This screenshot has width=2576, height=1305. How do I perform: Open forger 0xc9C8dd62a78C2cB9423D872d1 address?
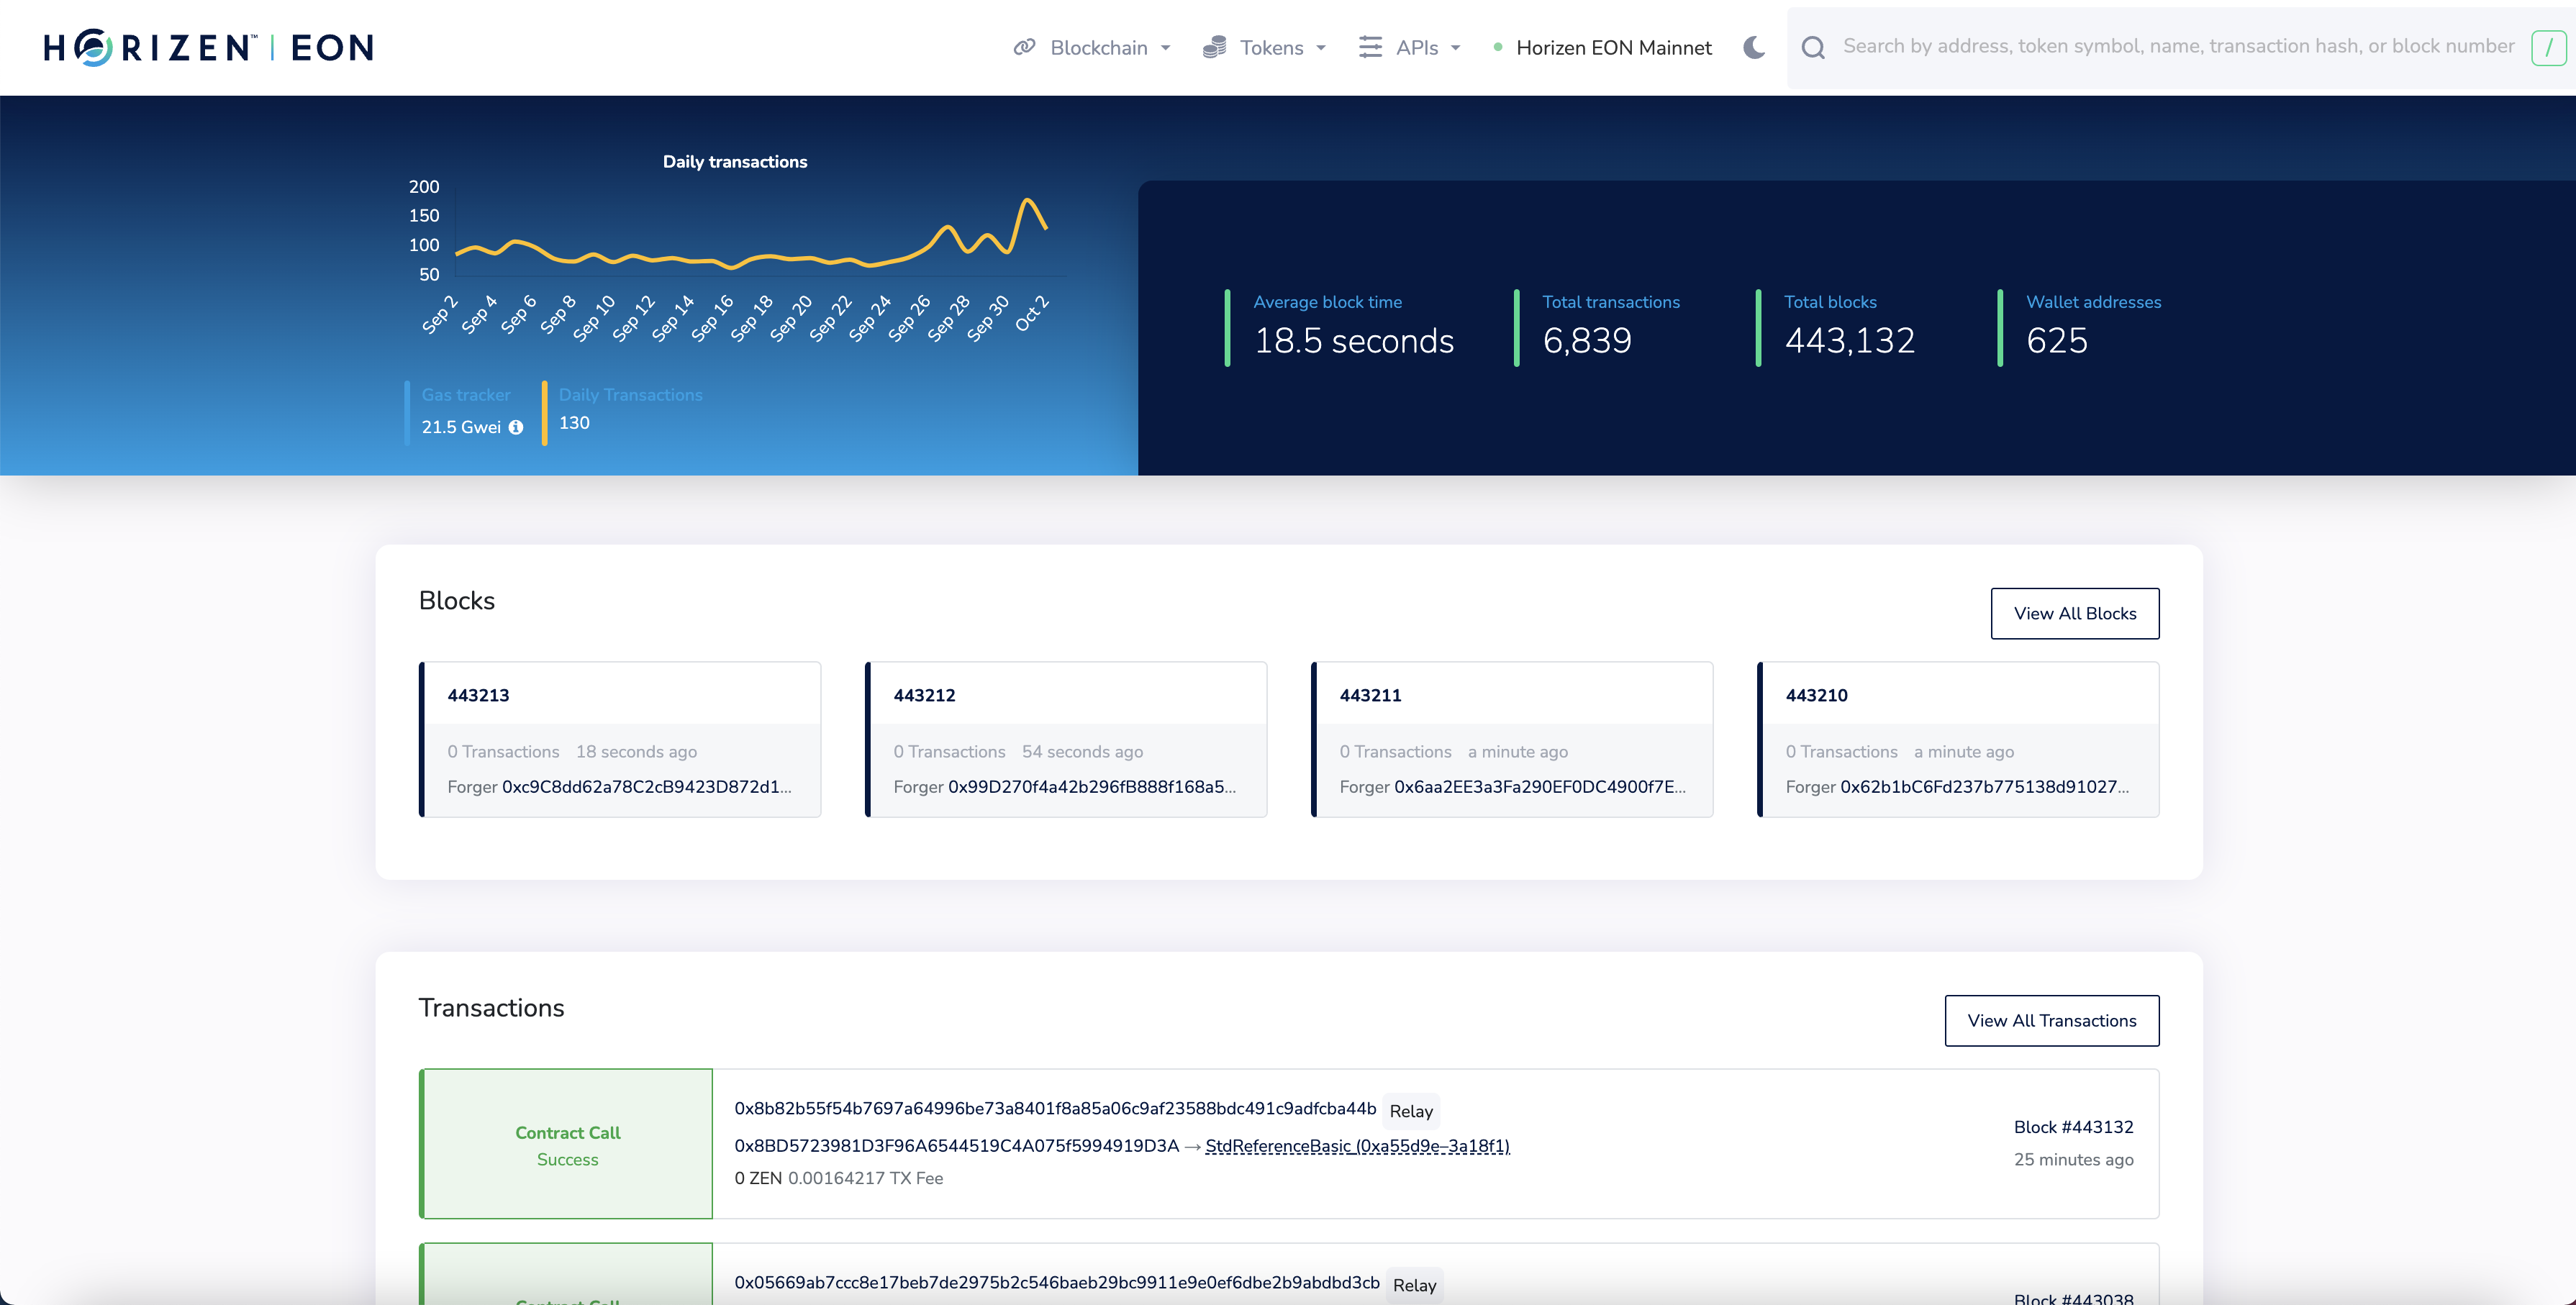[x=646, y=787]
